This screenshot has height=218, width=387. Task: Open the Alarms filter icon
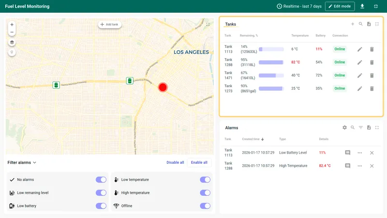click(360, 127)
